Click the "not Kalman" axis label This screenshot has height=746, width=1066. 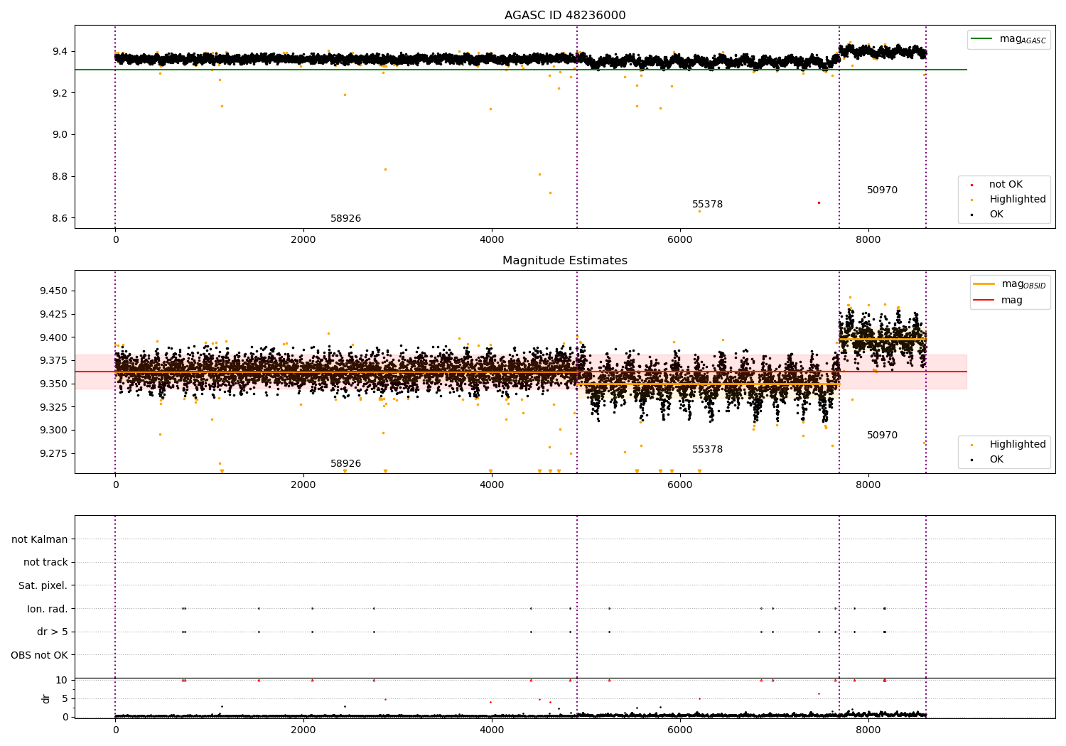point(40,540)
